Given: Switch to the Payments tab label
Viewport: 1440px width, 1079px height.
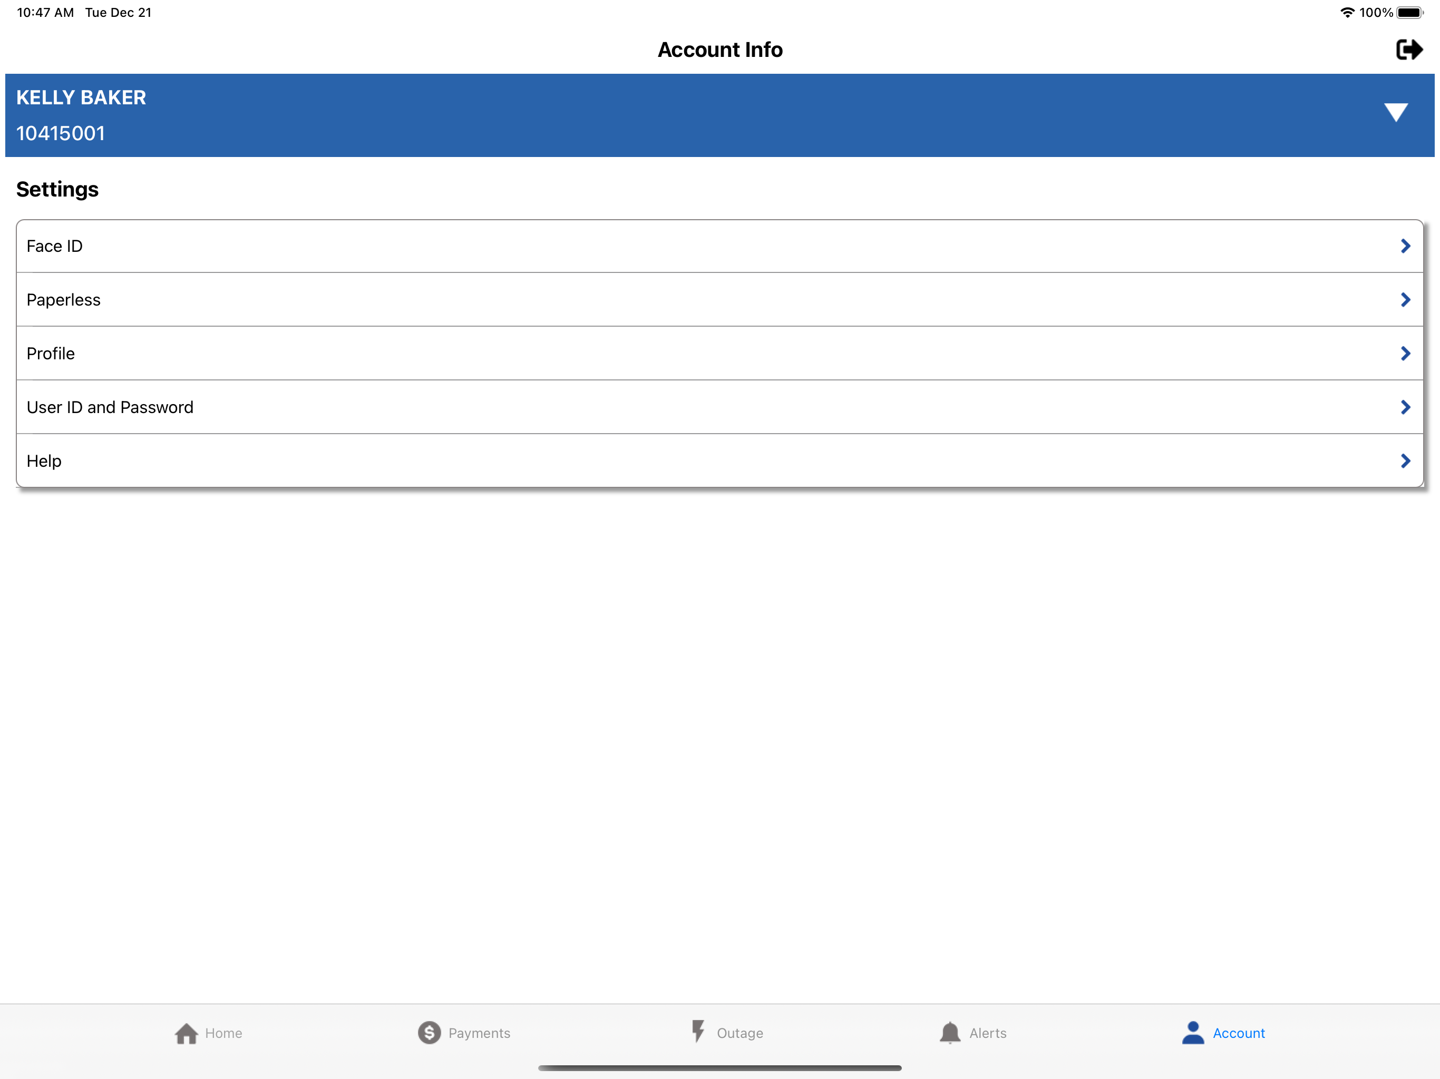Looking at the screenshot, I should pos(479,1034).
